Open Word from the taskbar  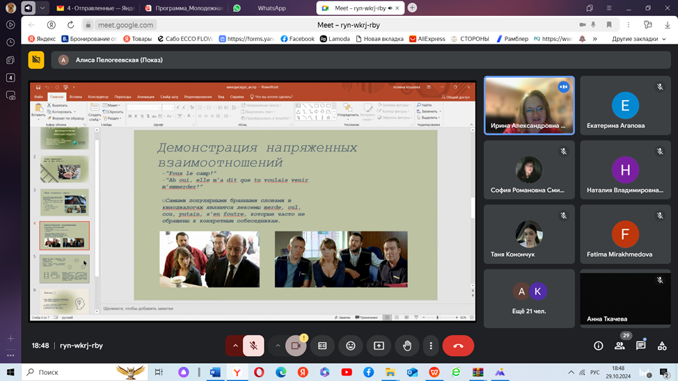[215, 372]
